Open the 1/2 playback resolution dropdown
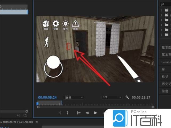Viewport: 171px width, 128px height. click(x=112, y=97)
